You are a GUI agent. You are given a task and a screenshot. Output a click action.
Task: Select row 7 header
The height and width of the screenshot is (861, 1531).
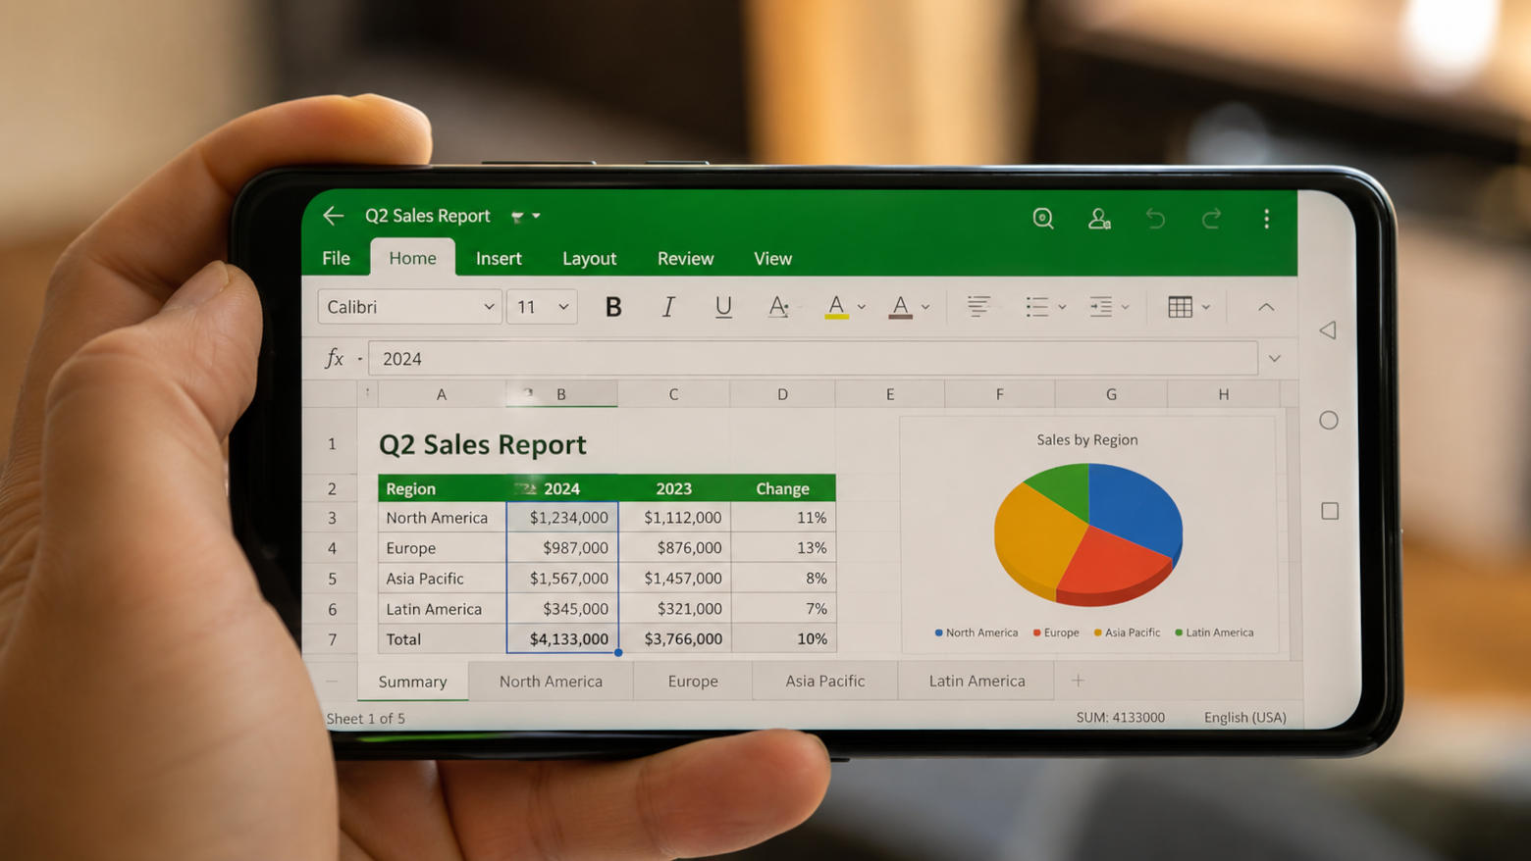coord(332,639)
